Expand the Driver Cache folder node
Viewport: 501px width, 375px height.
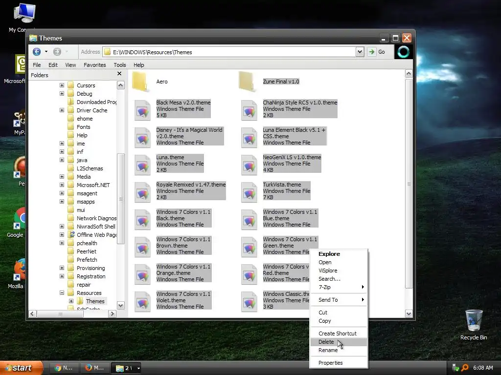[x=62, y=110]
